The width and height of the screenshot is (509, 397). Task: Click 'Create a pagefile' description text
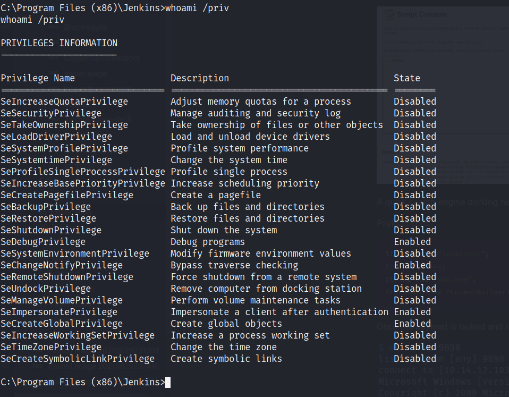216,195
